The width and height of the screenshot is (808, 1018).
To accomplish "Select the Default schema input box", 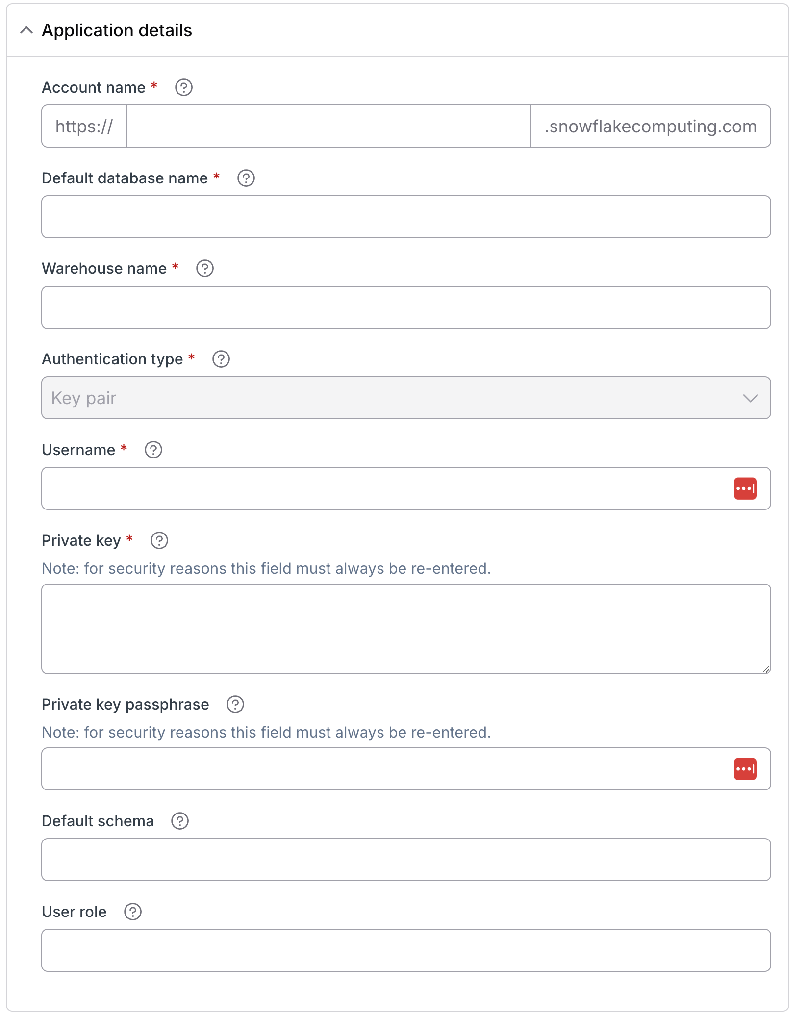I will (406, 860).
